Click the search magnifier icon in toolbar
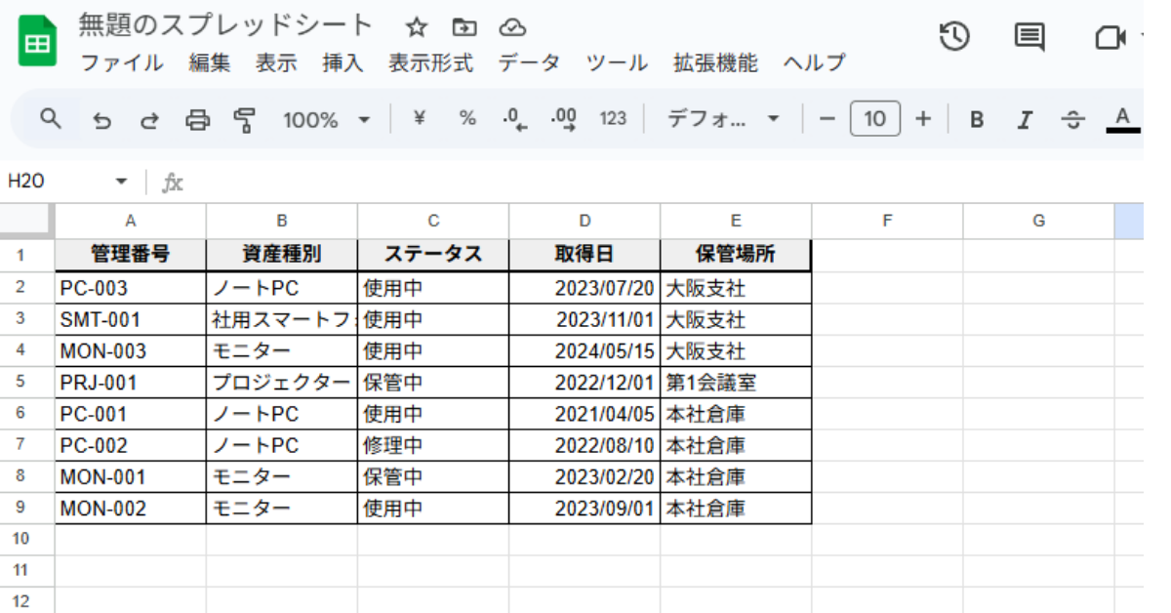Viewport: 1171px width, 613px height. (x=51, y=119)
